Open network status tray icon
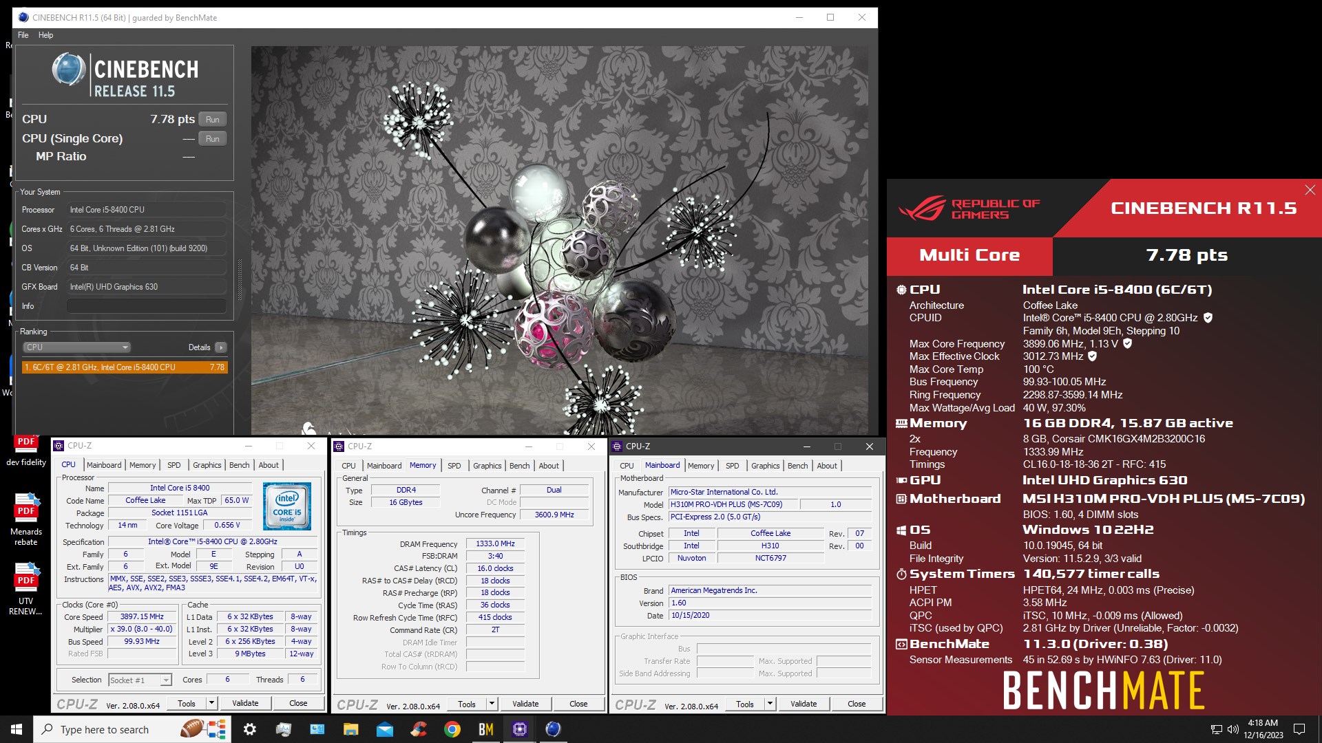Screen dimensions: 1322x743 coord(1217,729)
